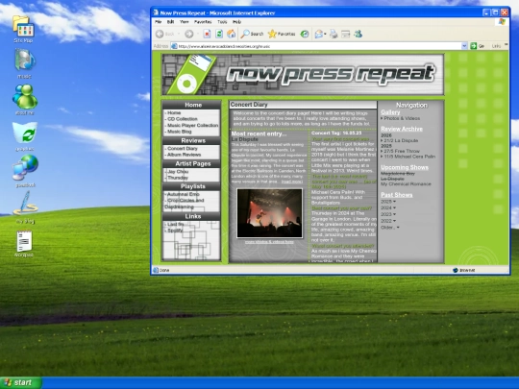Open the Tools menu

point(222,22)
